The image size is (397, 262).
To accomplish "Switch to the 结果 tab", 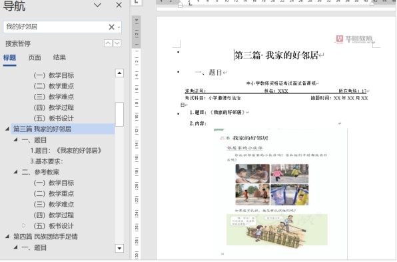I will click(59, 57).
